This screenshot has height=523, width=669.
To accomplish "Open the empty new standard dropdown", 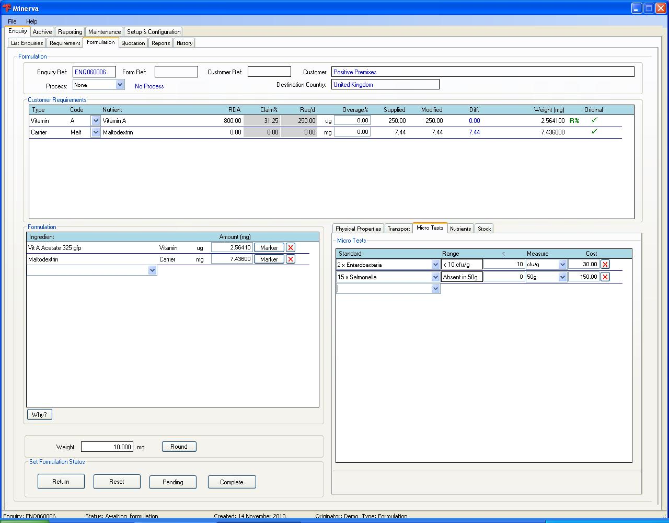I will click(x=435, y=289).
